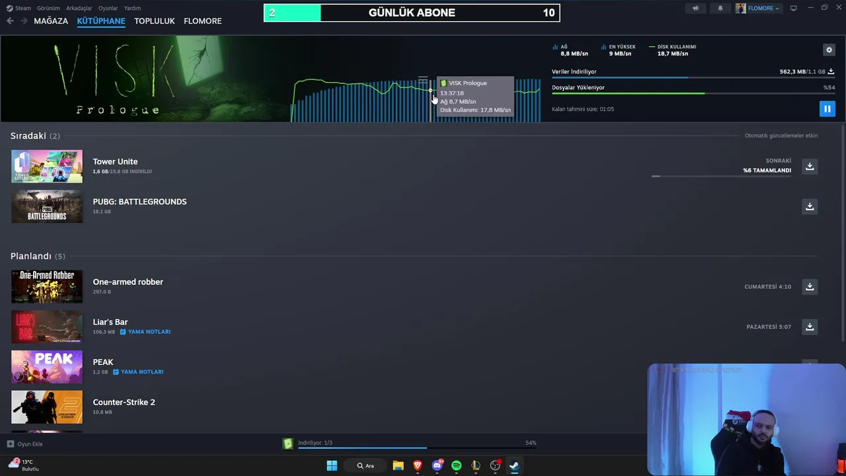Viewport: 846px width, 476px height.
Task: Click Otomatik güncellemeler etkin link
Action: click(781, 136)
